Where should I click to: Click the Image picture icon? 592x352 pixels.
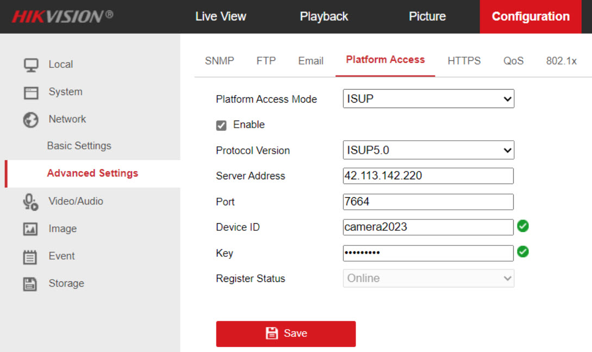pyautogui.click(x=30, y=229)
